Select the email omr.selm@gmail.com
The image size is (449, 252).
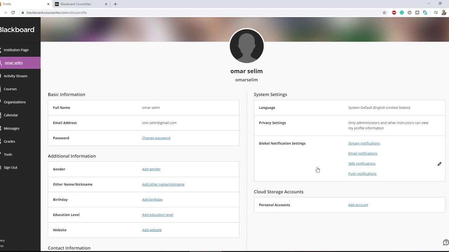coord(159,123)
